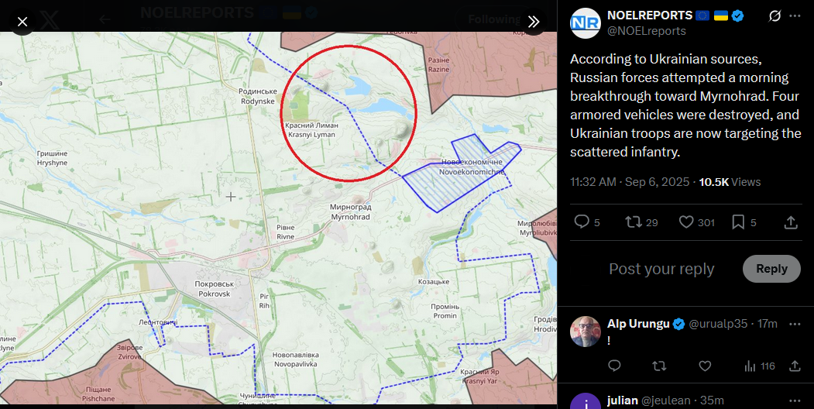Click the Krasnyi Yar label on the map

point(479,376)
